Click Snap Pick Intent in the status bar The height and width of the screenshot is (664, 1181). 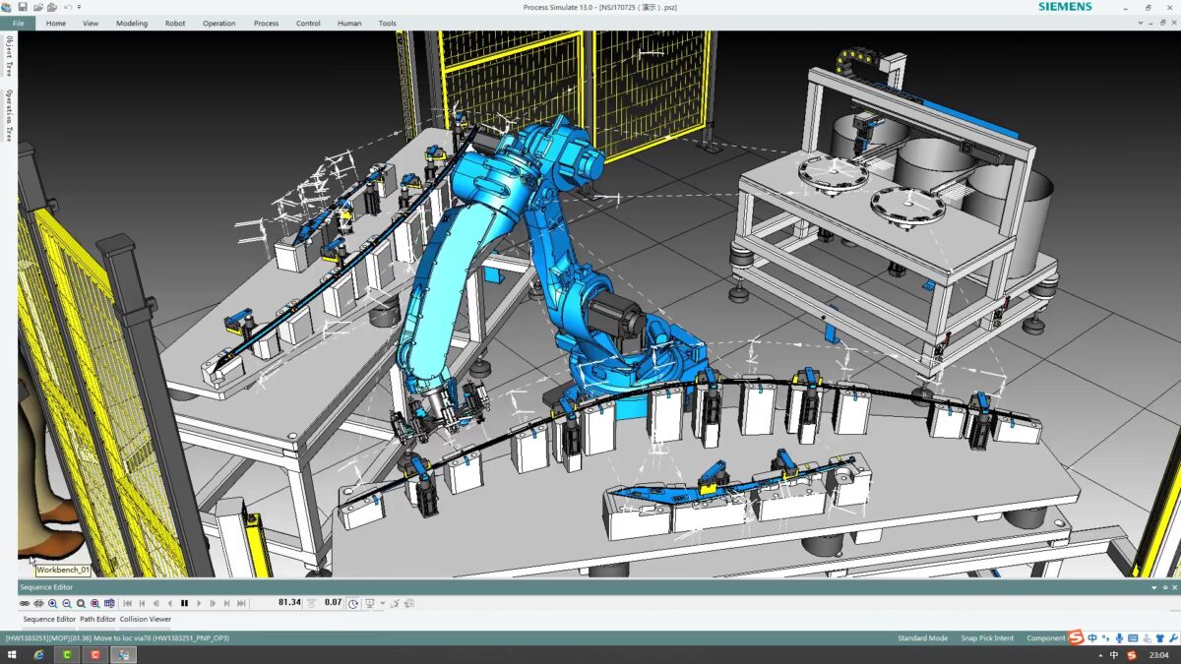987,638
